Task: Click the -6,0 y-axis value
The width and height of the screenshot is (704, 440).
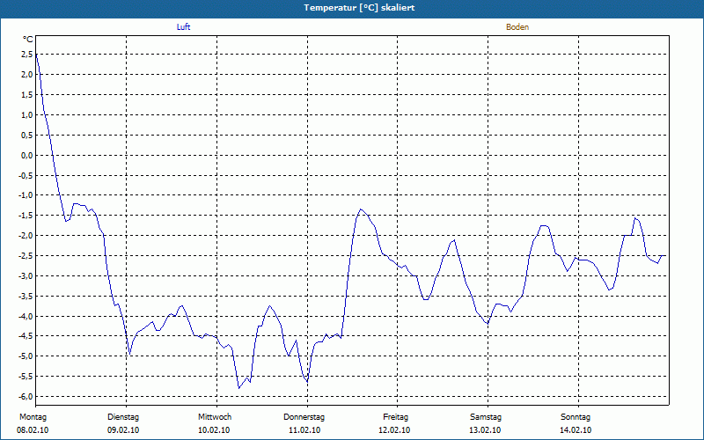Action: coord(26,397)
